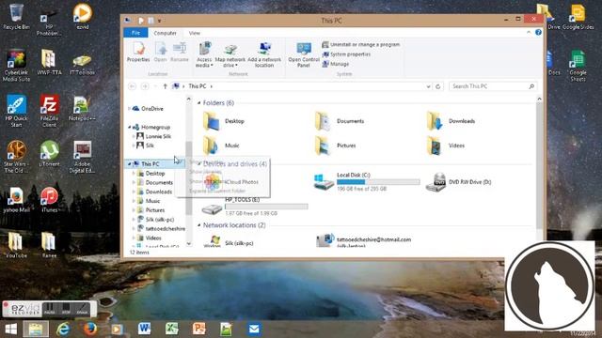Select Pictures in the navigation tree
This screenshot has height=338, width=602.
pos(151,210)
